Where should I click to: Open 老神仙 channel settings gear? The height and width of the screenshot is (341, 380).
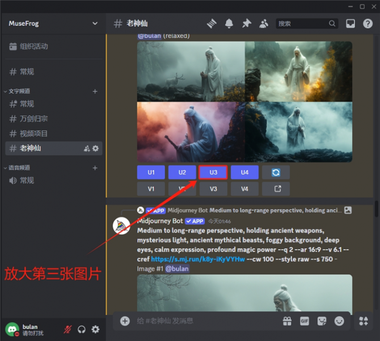pyautogui.click(x=96, y=148)
